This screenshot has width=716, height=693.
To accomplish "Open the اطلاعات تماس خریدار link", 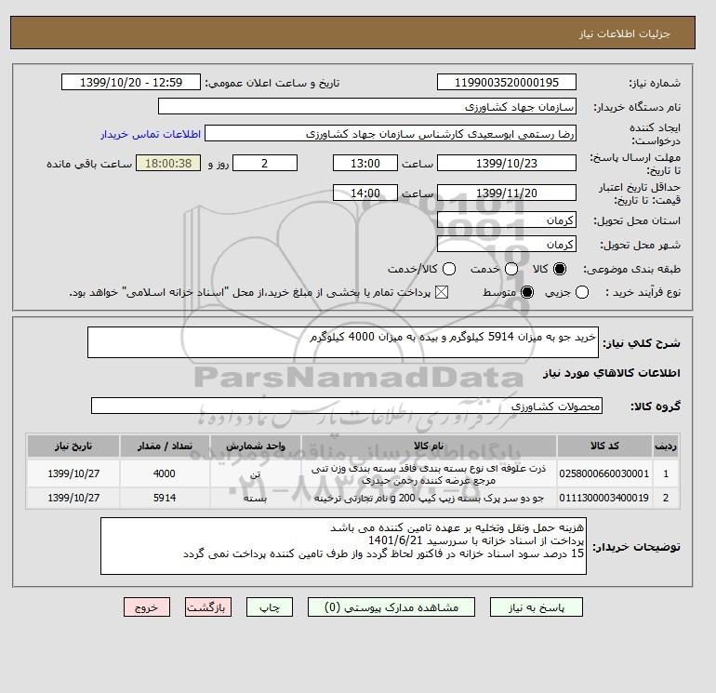I will point(151,134).
